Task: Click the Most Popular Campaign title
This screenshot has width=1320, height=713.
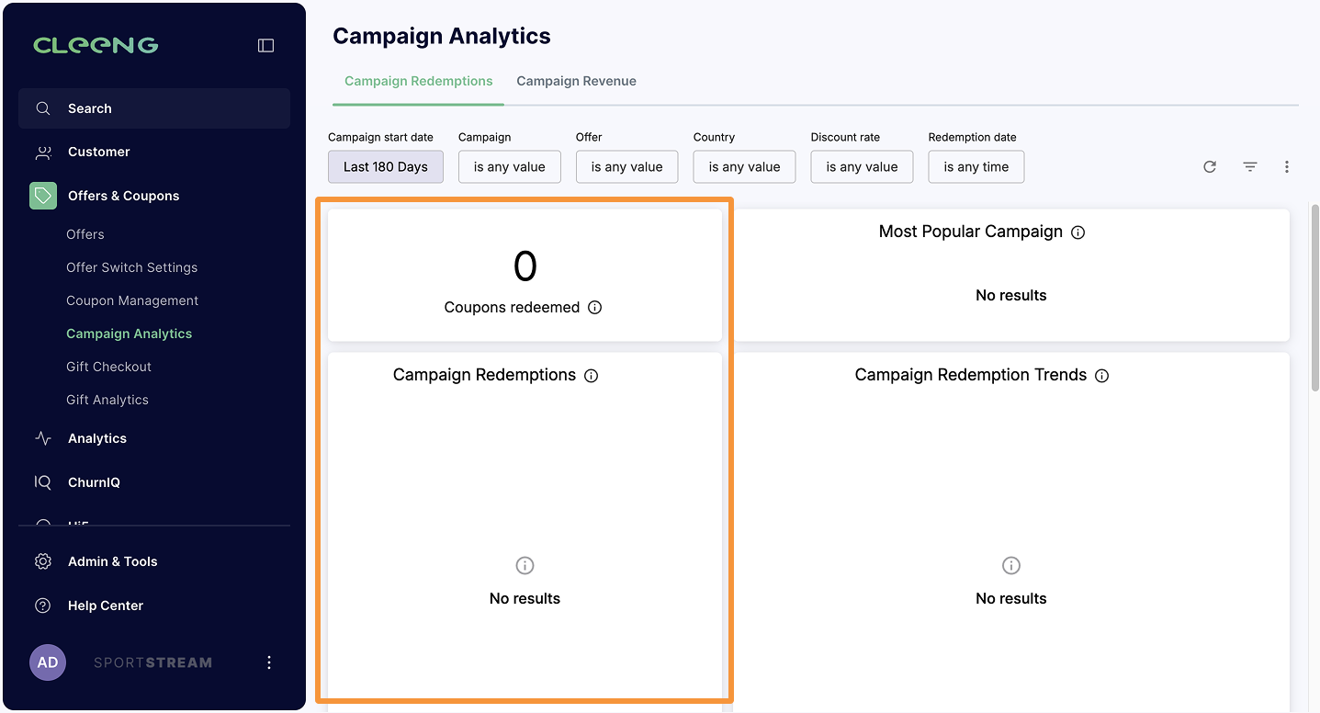Action: pos(971,232)
